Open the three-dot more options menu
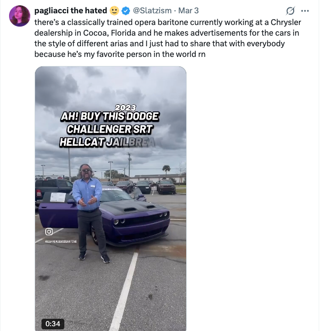Viewport: 333px width, 331px height. [x=305, y=11]
